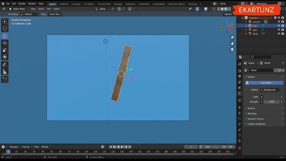Hide the Cube in viewport
286x161 pixels.
pos(279,26)
